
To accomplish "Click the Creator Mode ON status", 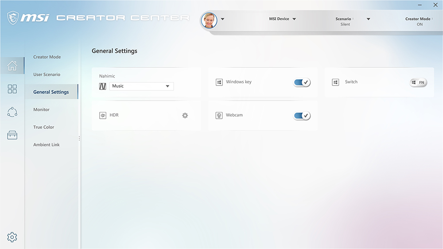I will [419, 21].
